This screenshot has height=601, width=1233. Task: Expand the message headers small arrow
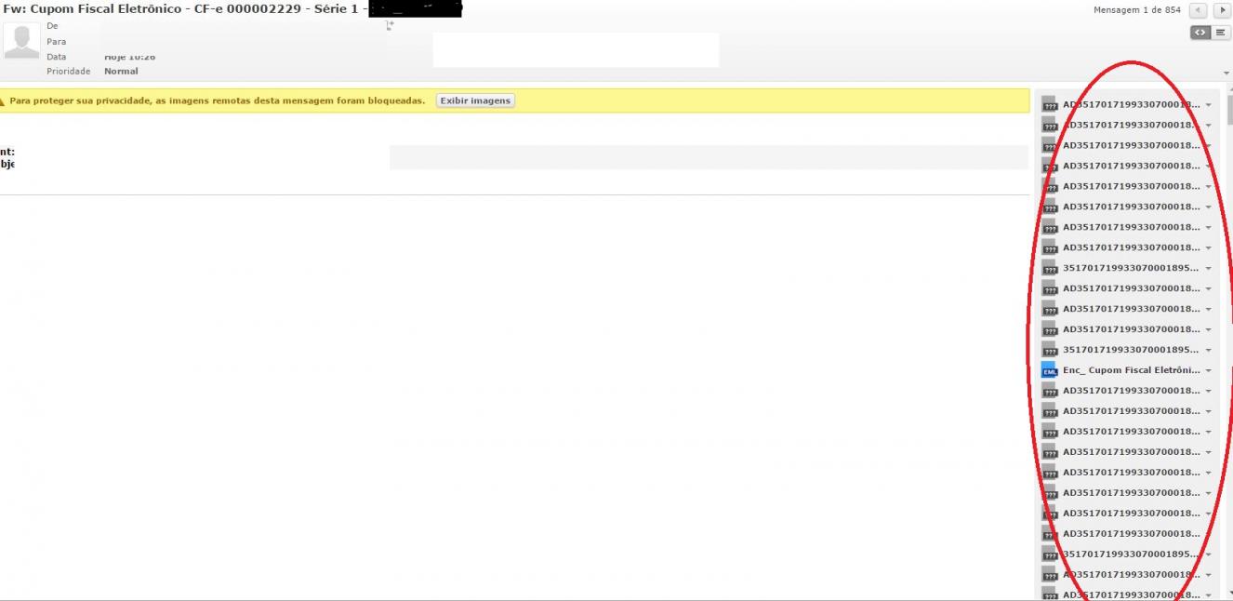(1226, 73)
